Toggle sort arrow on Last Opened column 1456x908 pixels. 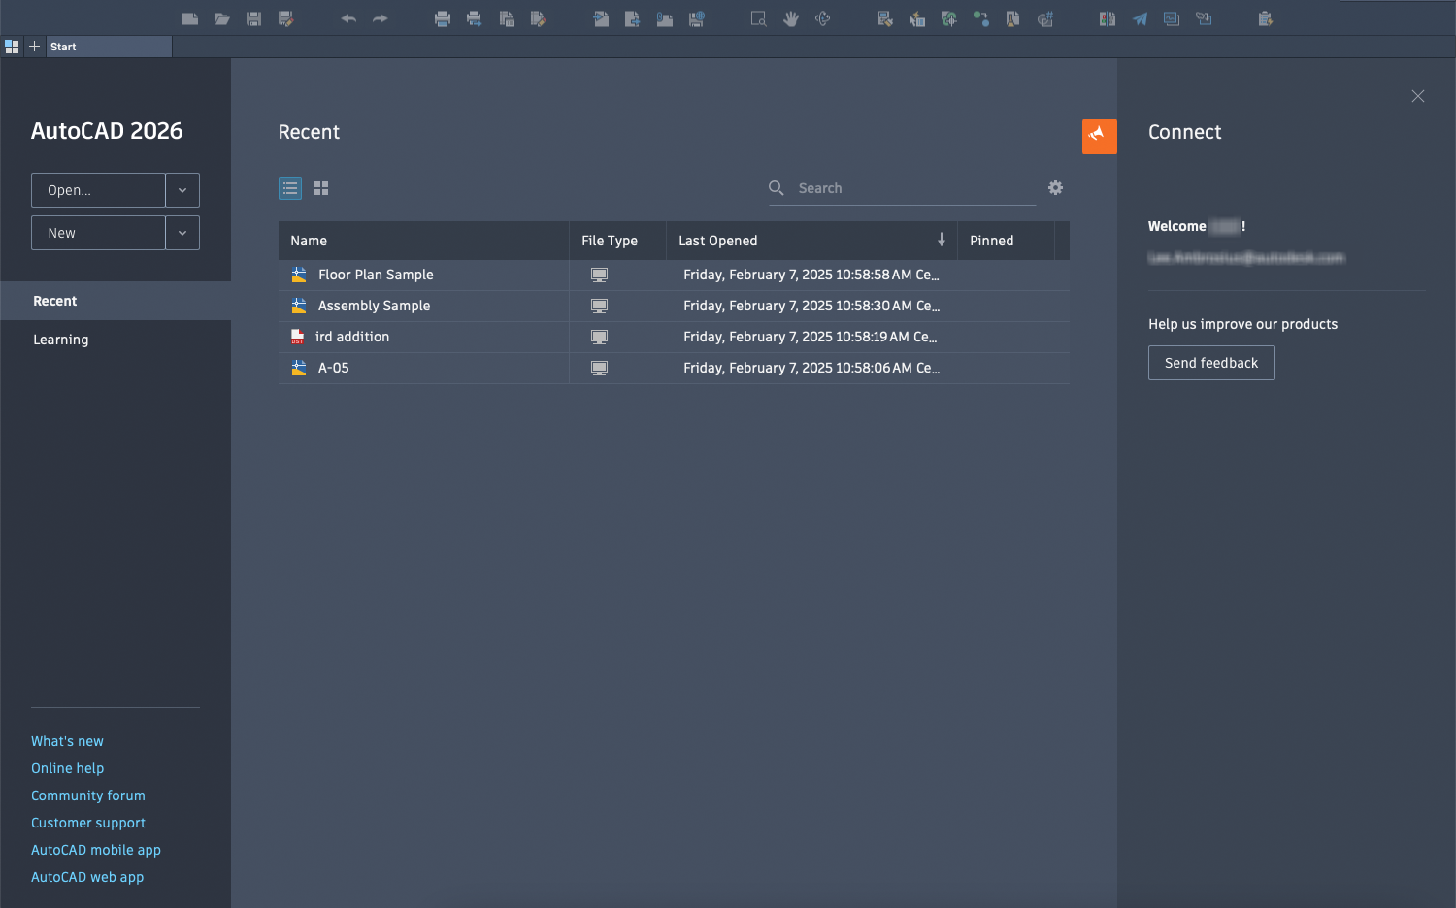[x=942, y=240]
